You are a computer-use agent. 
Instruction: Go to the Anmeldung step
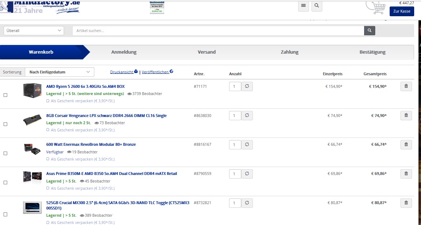(x=124, y=52)
